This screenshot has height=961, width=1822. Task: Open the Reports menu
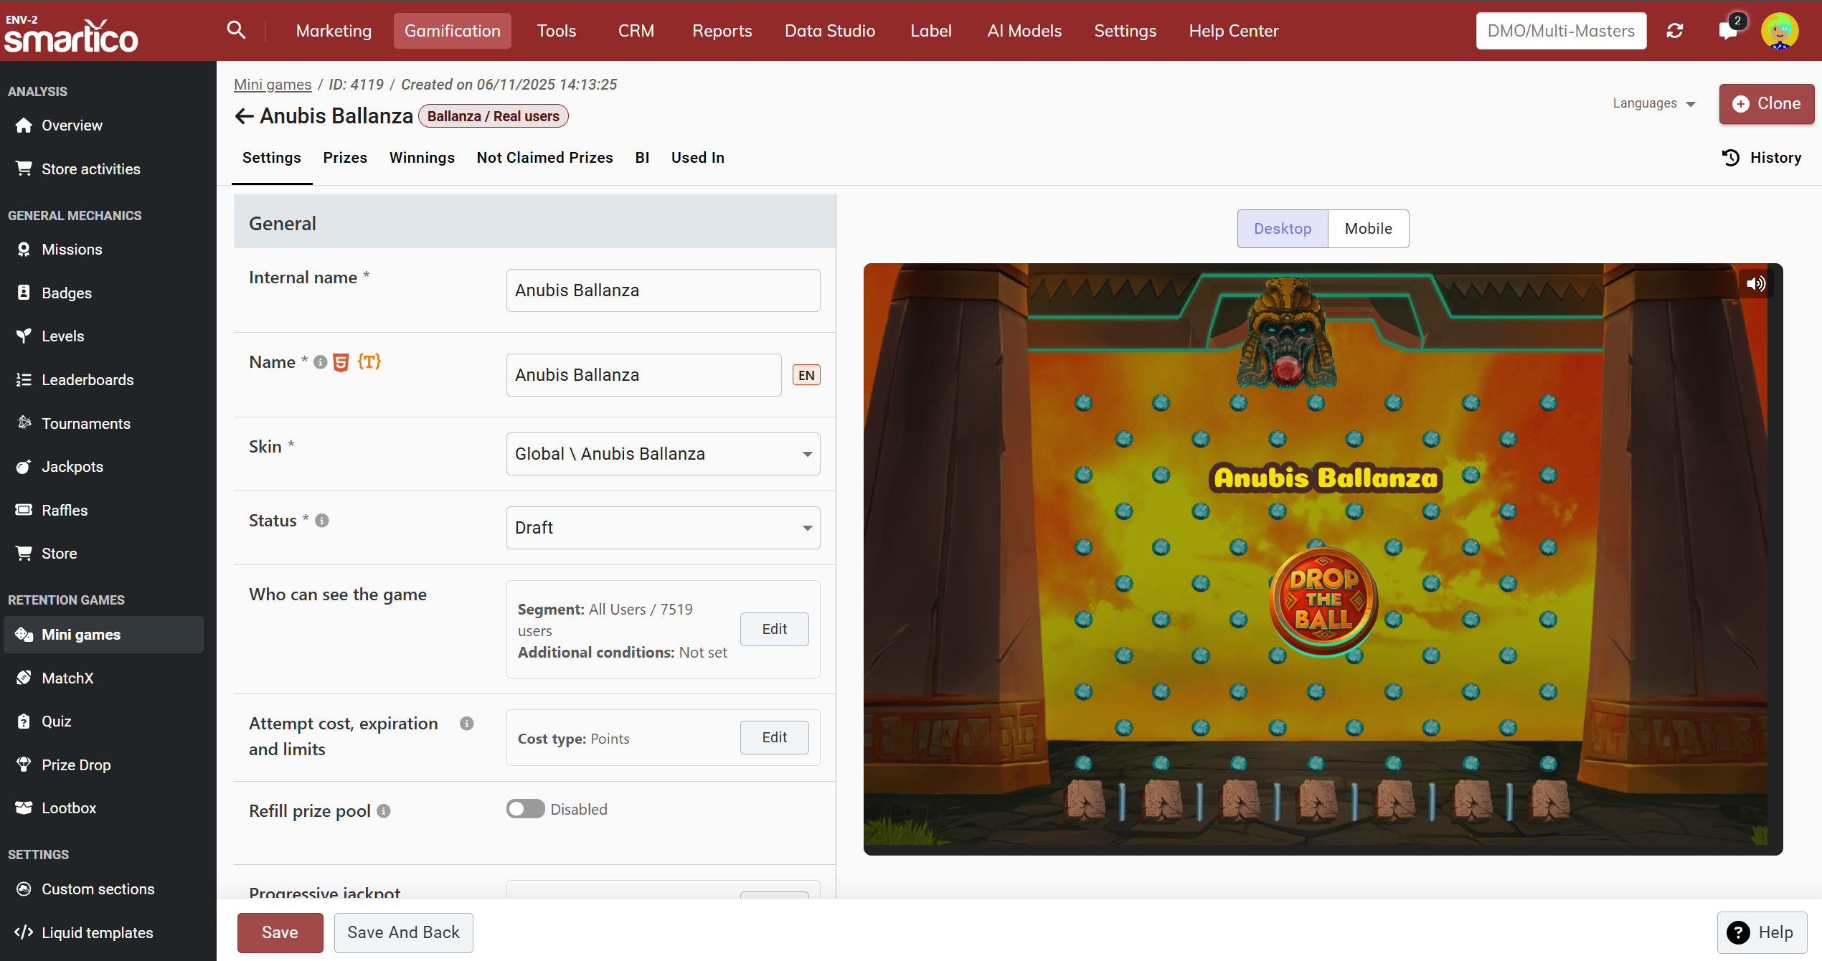722,31
